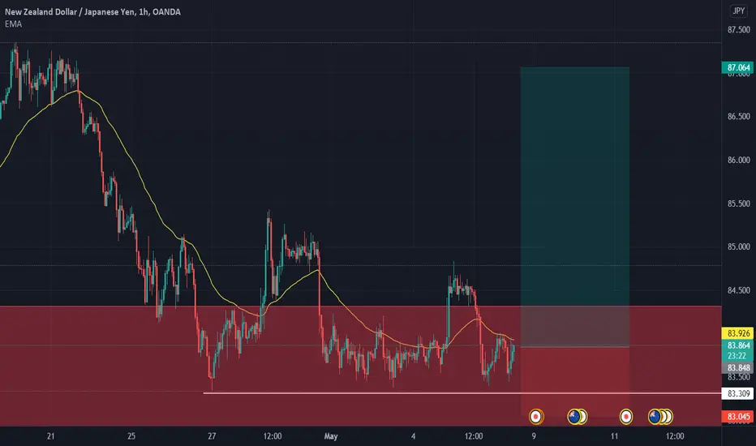Click the '9' date label on the time axis

pos(534,436)
